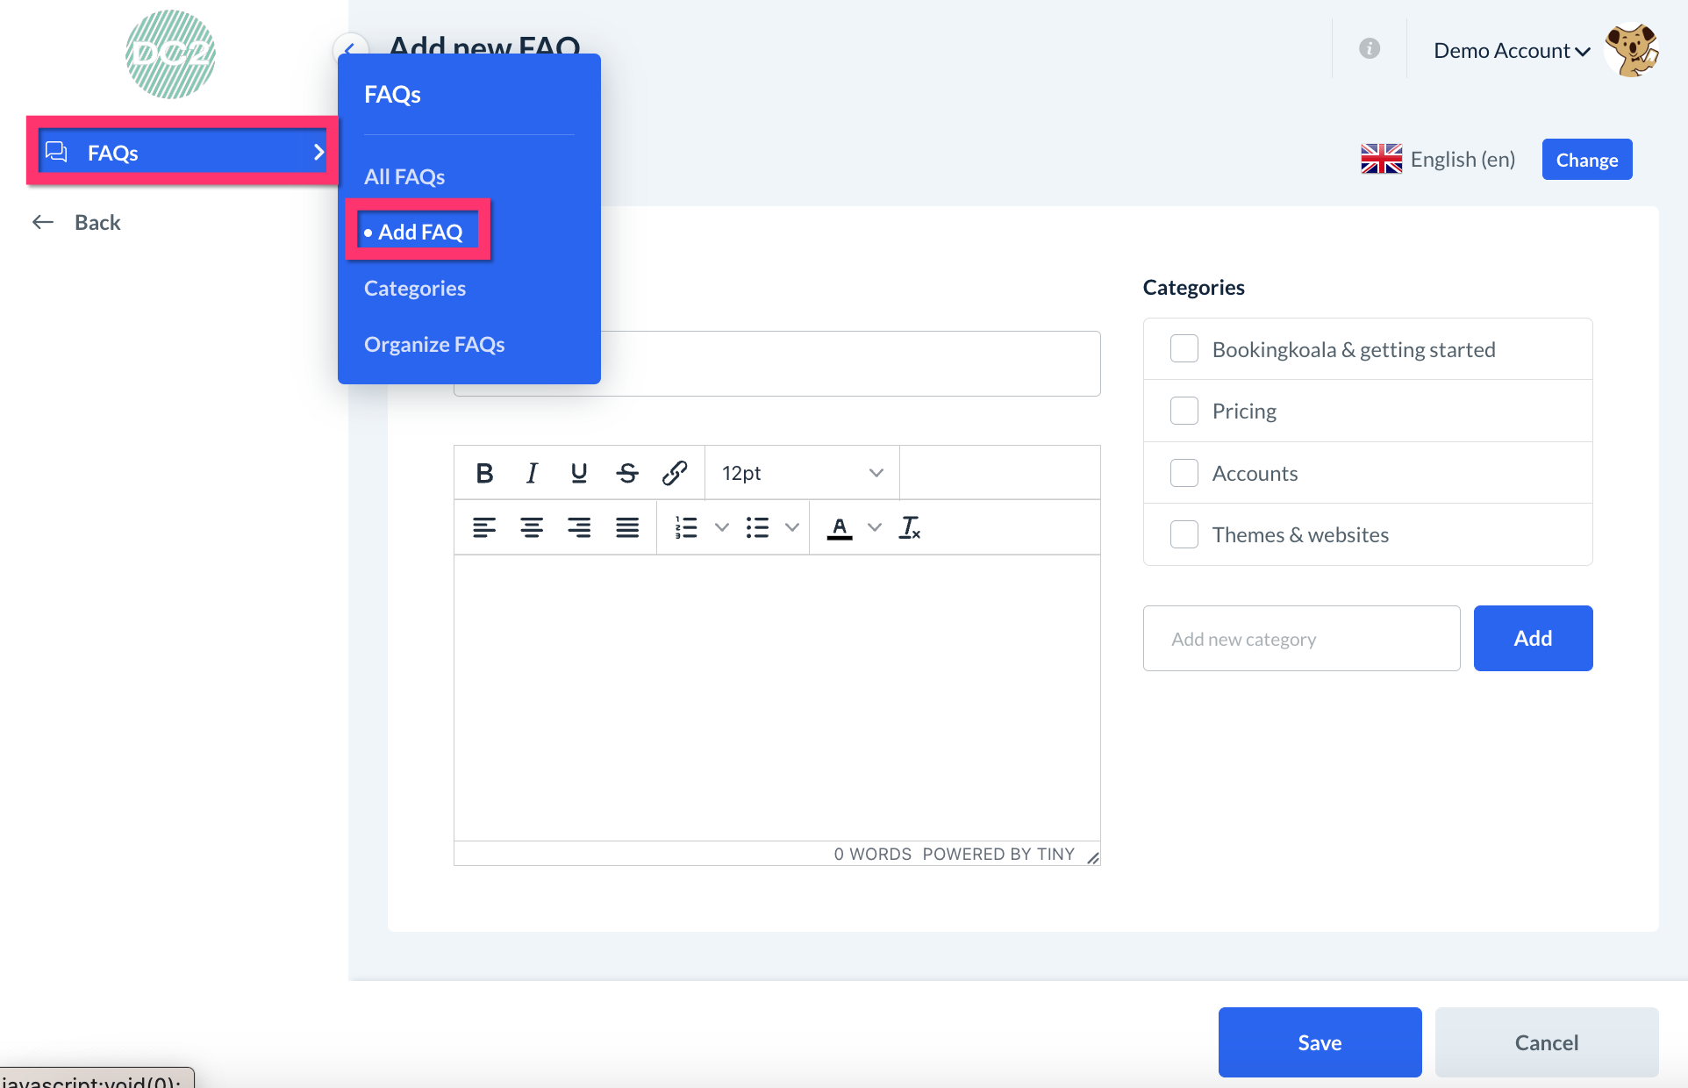Open All FAQs from the submenu
Viewport: 1688px width, 1088px height.
coord(404,177)
